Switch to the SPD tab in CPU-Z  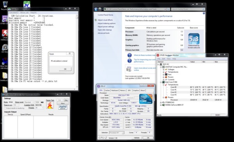point(129,90)
